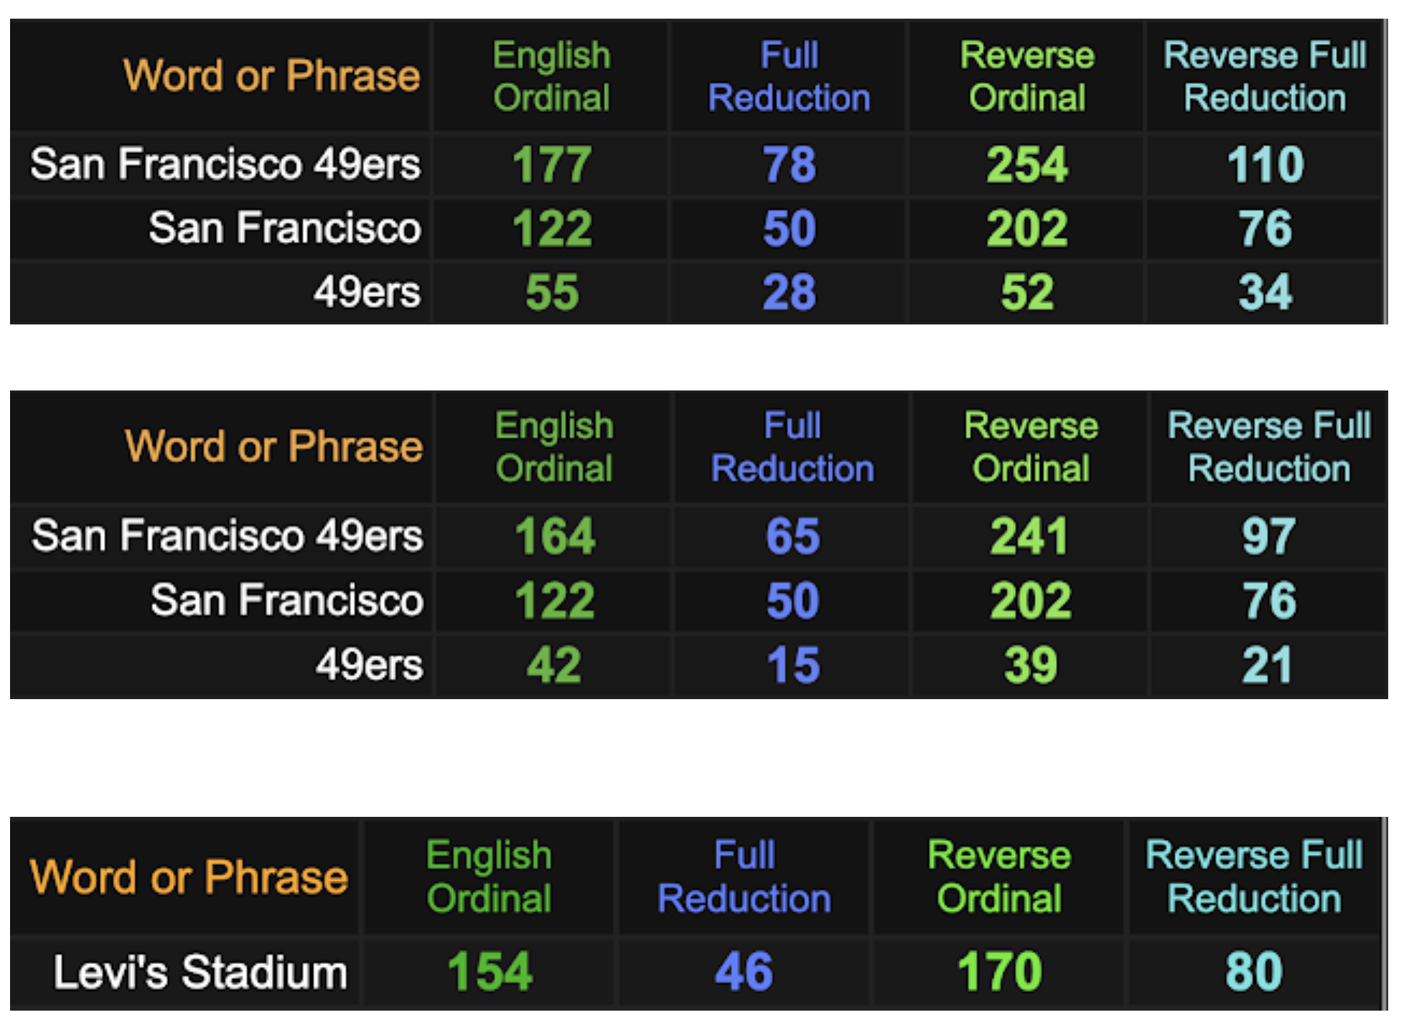Select the Full Reduction value 65
The height and width of the screenshot is (1025, 1404).
(792, 536)
